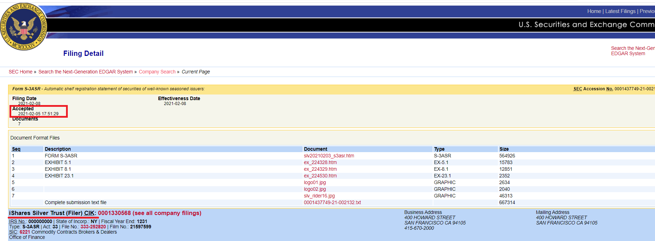The image size is (655, 241).
Task: Select FORM S-3ASR description cell
Action: click(x=61, y=156)
